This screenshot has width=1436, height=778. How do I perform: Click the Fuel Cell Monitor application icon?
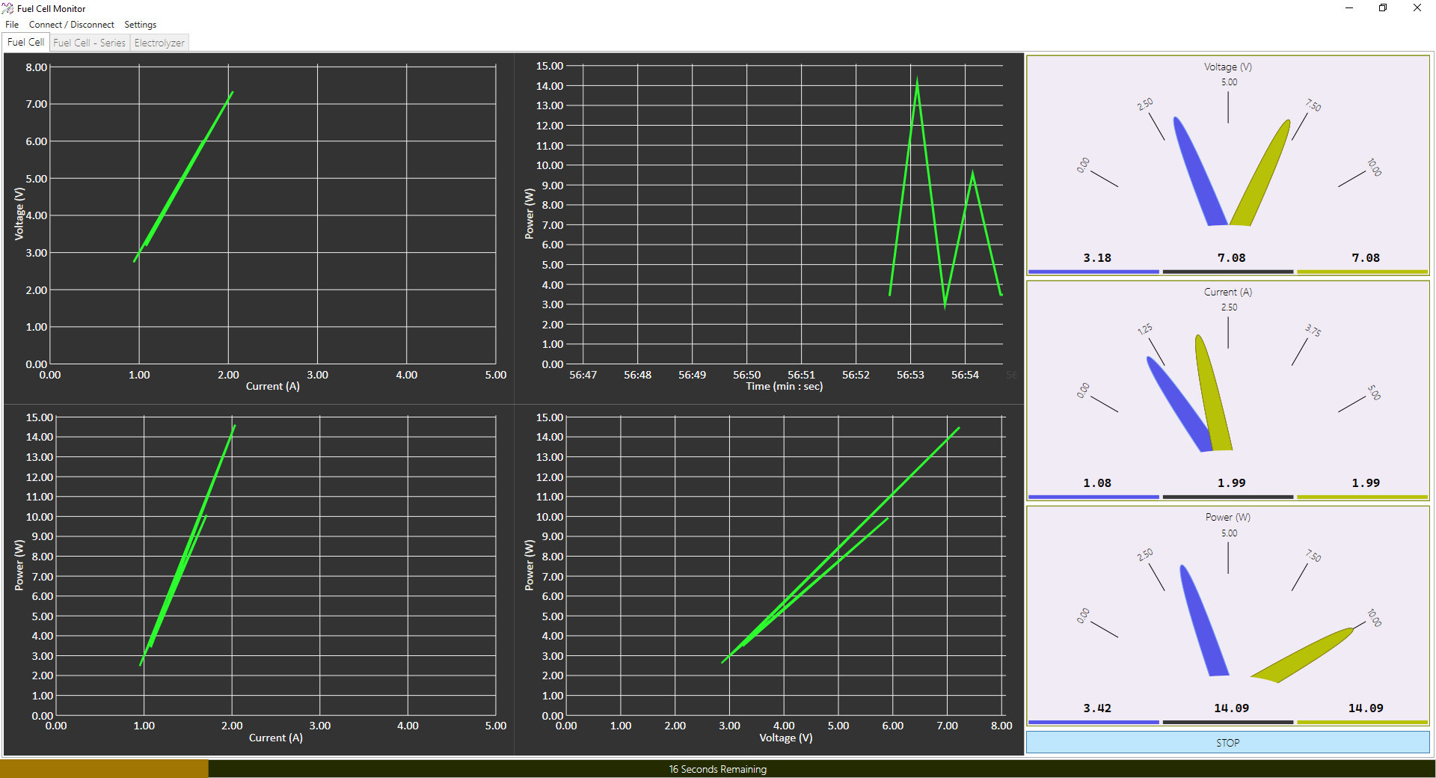click(x=7, y=8)
